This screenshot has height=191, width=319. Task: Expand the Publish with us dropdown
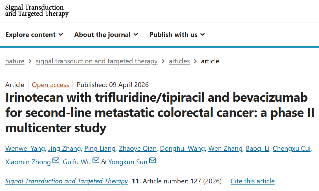coord(177,35)
